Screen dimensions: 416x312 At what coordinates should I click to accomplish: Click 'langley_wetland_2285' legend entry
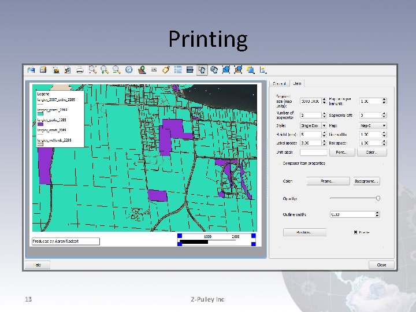54,140
